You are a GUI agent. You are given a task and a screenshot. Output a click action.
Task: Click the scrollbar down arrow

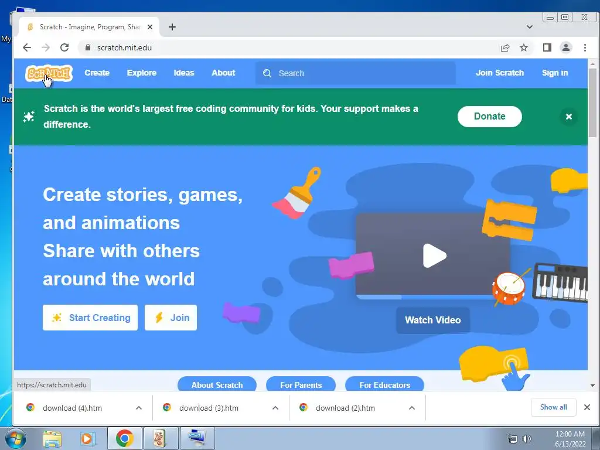point(592,386)
